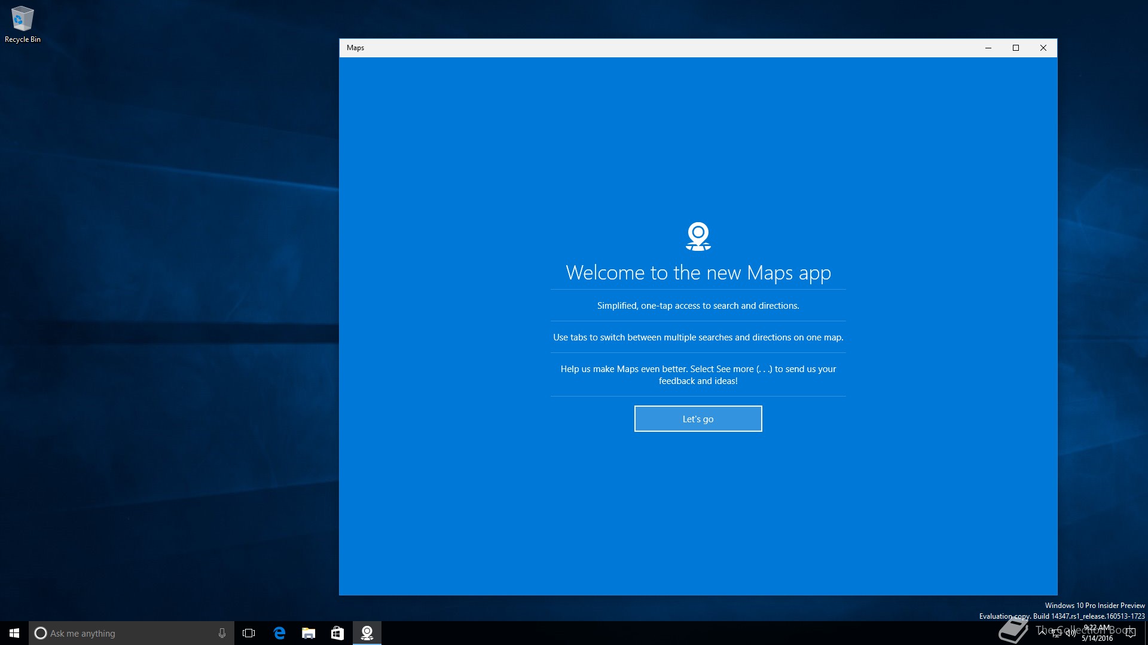Open File Explorer from the taskbar
The width and height of the screenshot is (1148, 645).
click(309, 633)
